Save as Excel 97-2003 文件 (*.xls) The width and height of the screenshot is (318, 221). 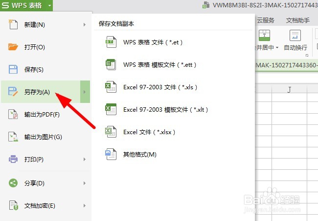(160, 87)
